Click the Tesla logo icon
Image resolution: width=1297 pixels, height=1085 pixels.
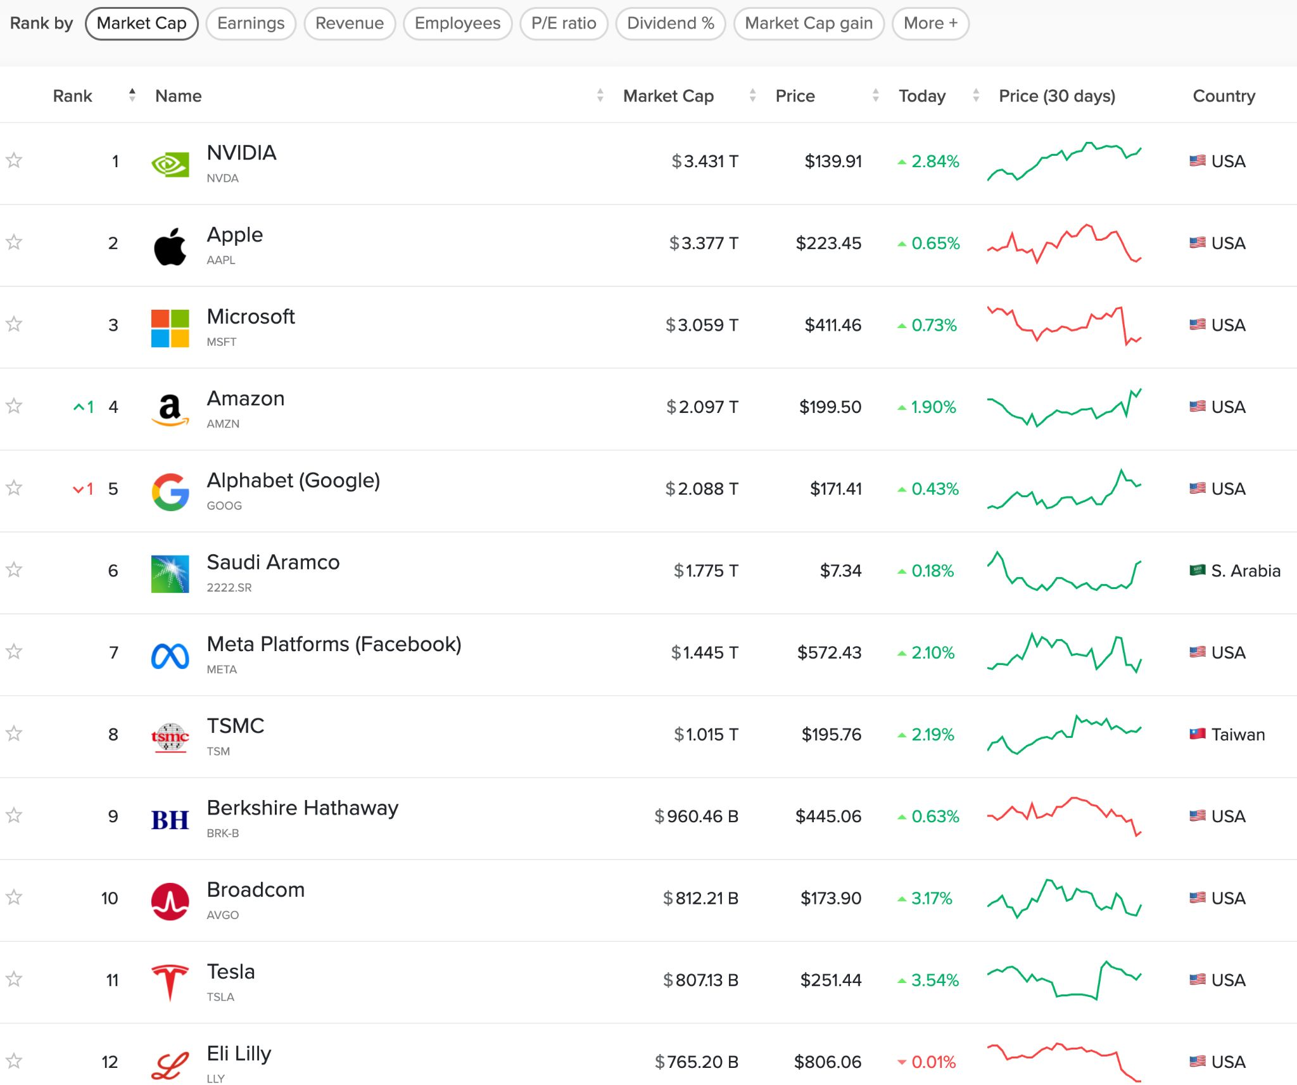[x=170, y=982]
